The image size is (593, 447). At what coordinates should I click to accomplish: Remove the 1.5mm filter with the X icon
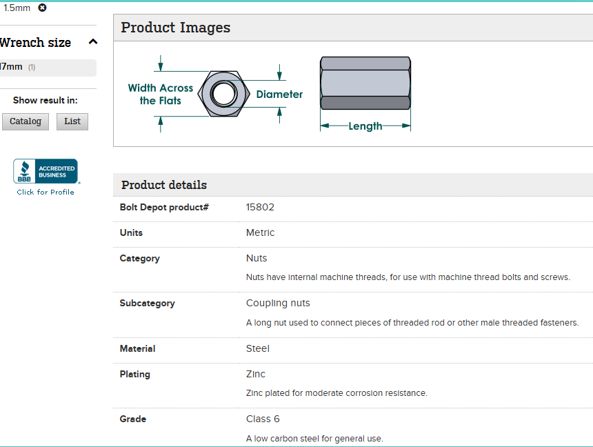click(43, 8)
